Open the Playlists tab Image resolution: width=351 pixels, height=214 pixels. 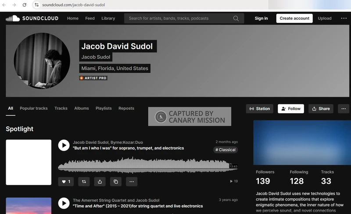click(x=104, y=108)
